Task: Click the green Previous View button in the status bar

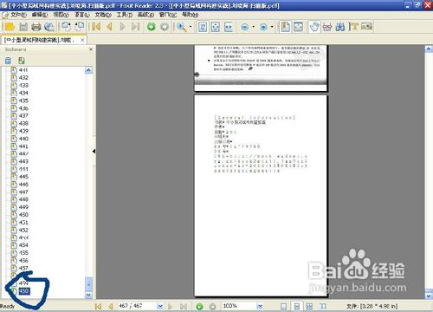Action: 199,306
